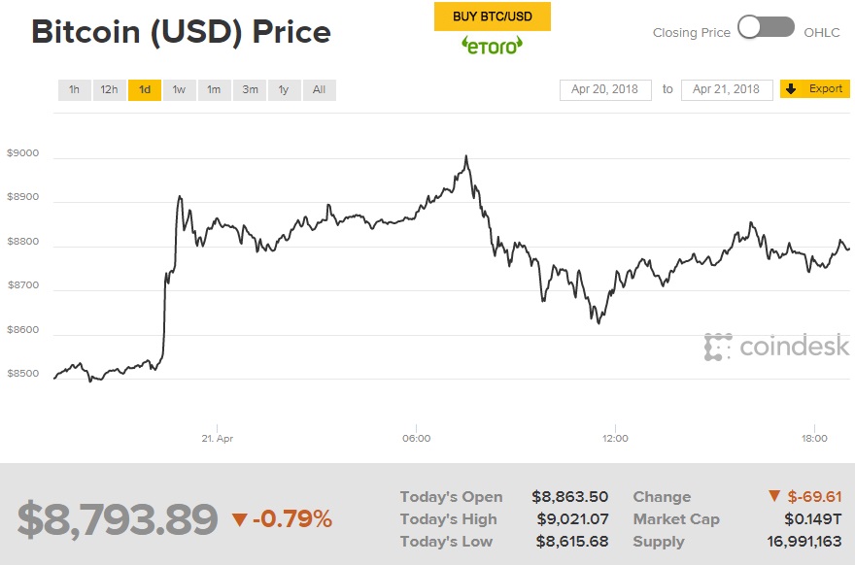Switch chart to 1m range
This screenshot has height=565, width=855.
(x=214, y=90)
